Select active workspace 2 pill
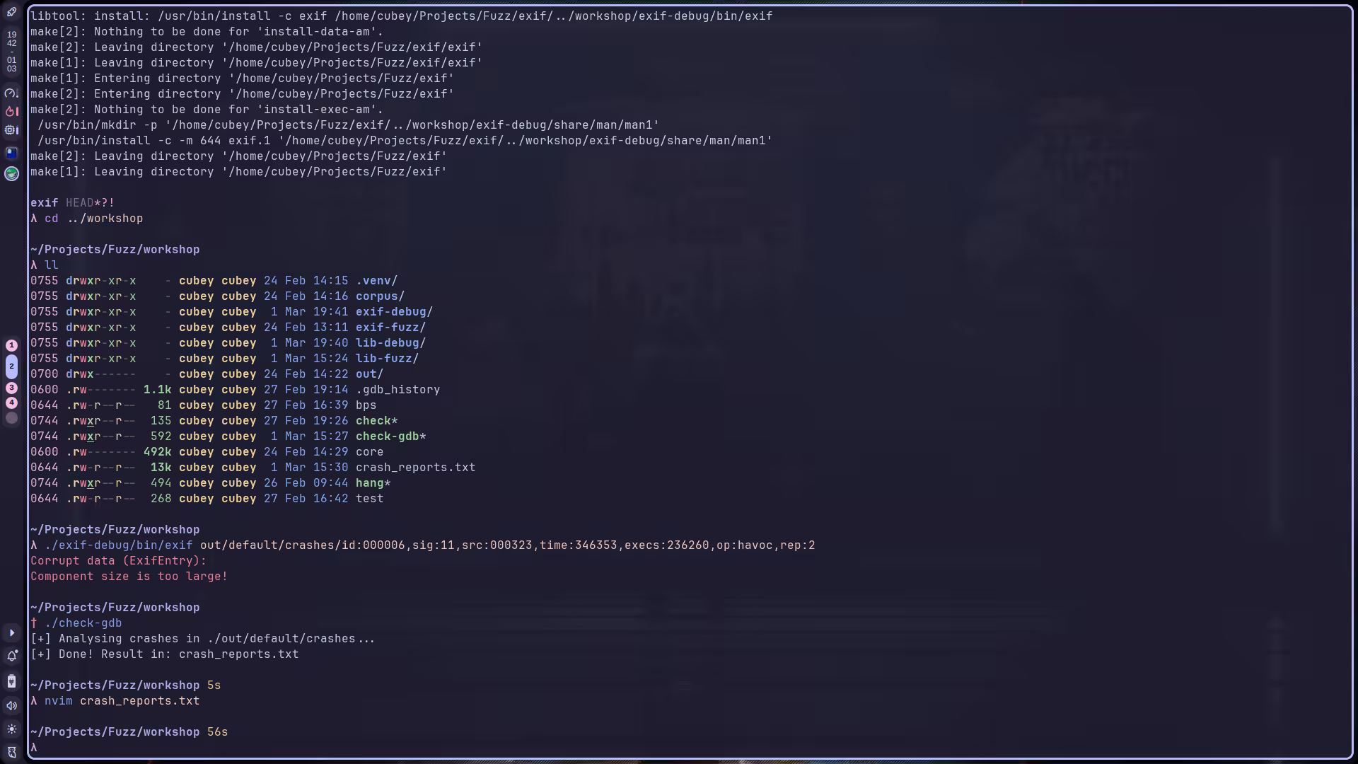The image size is (1358, 764). 11,366
